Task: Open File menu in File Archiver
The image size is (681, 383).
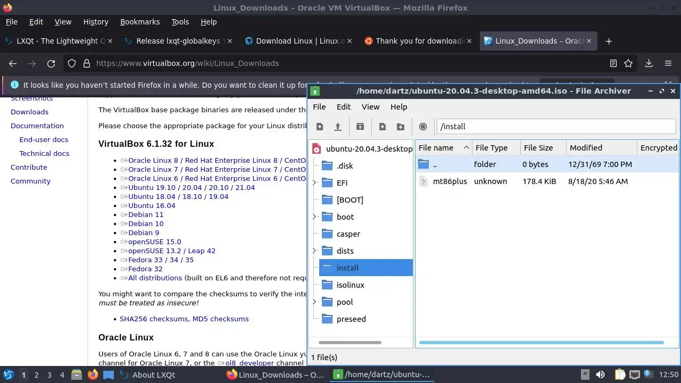Action: click(x=319, y=107)
